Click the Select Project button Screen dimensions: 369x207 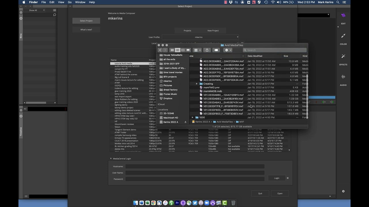coord(86,21)
